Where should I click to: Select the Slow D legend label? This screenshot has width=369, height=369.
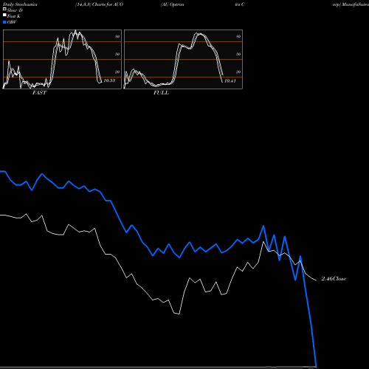(15, 10)
